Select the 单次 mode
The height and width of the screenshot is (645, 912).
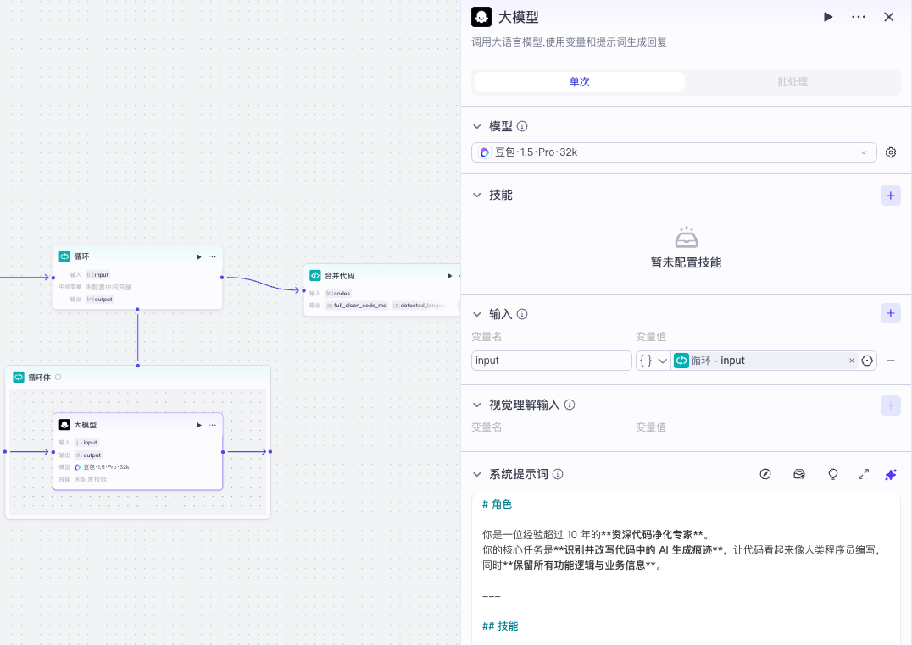[x=580, y=82]
